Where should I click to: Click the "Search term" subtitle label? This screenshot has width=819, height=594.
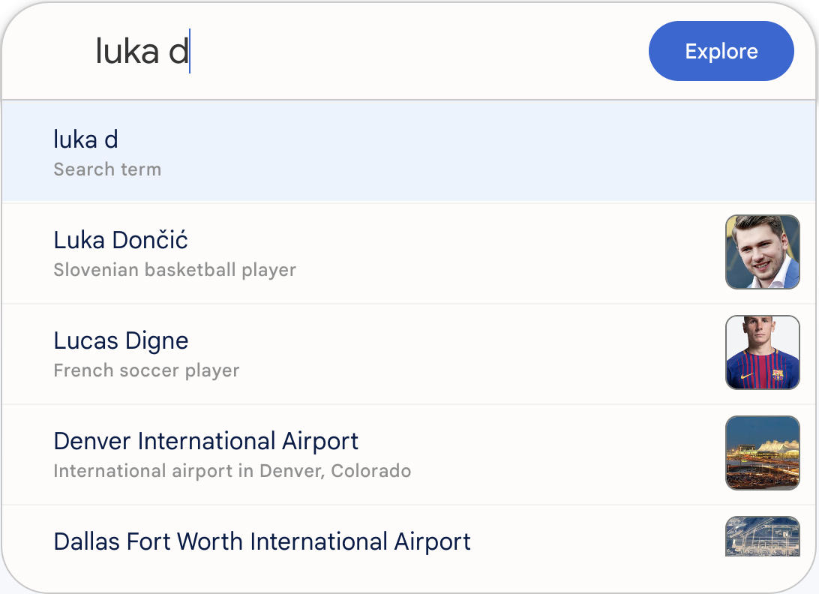107,169
